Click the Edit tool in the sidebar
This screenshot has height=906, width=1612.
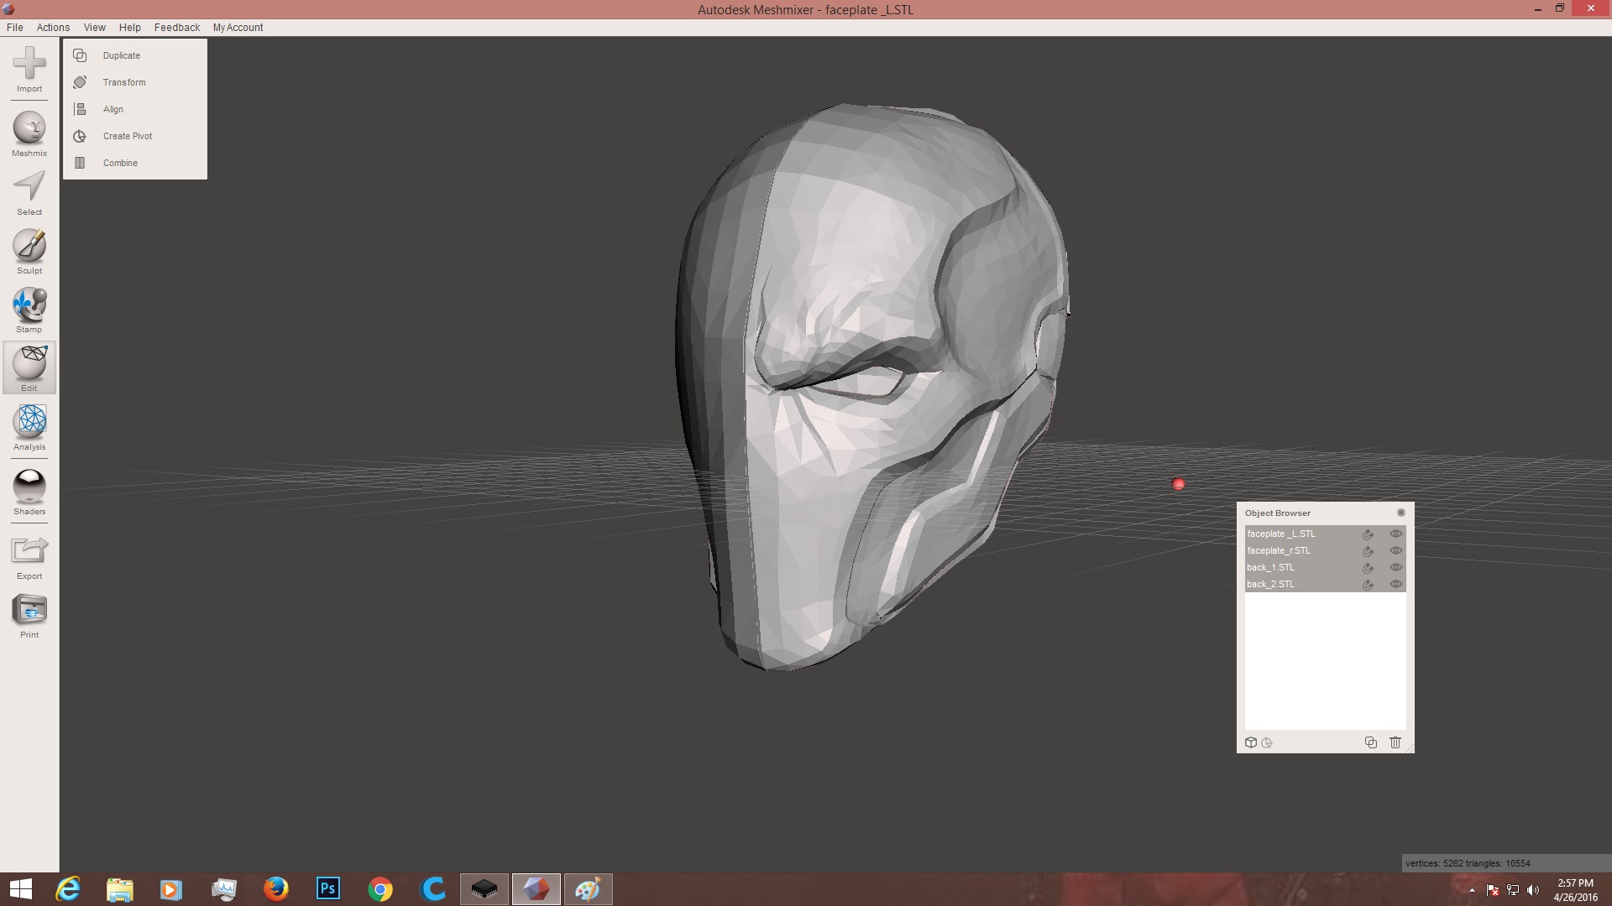29,367
